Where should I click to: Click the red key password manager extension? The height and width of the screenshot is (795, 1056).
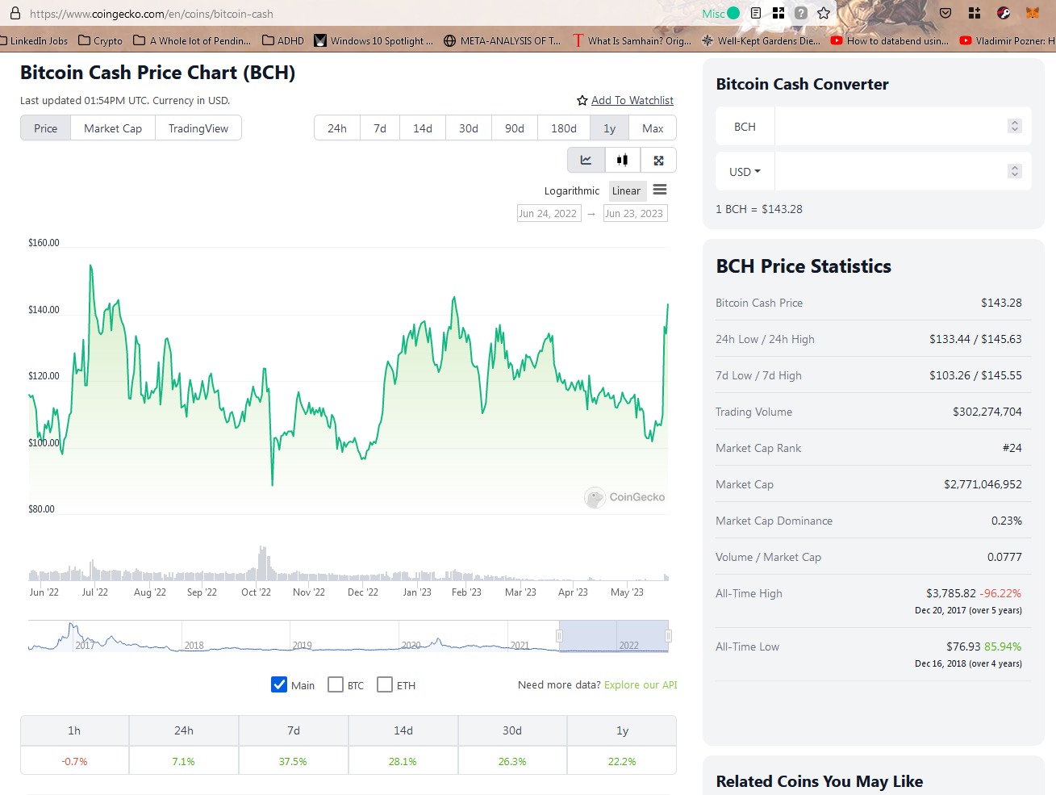[1004, 13]
